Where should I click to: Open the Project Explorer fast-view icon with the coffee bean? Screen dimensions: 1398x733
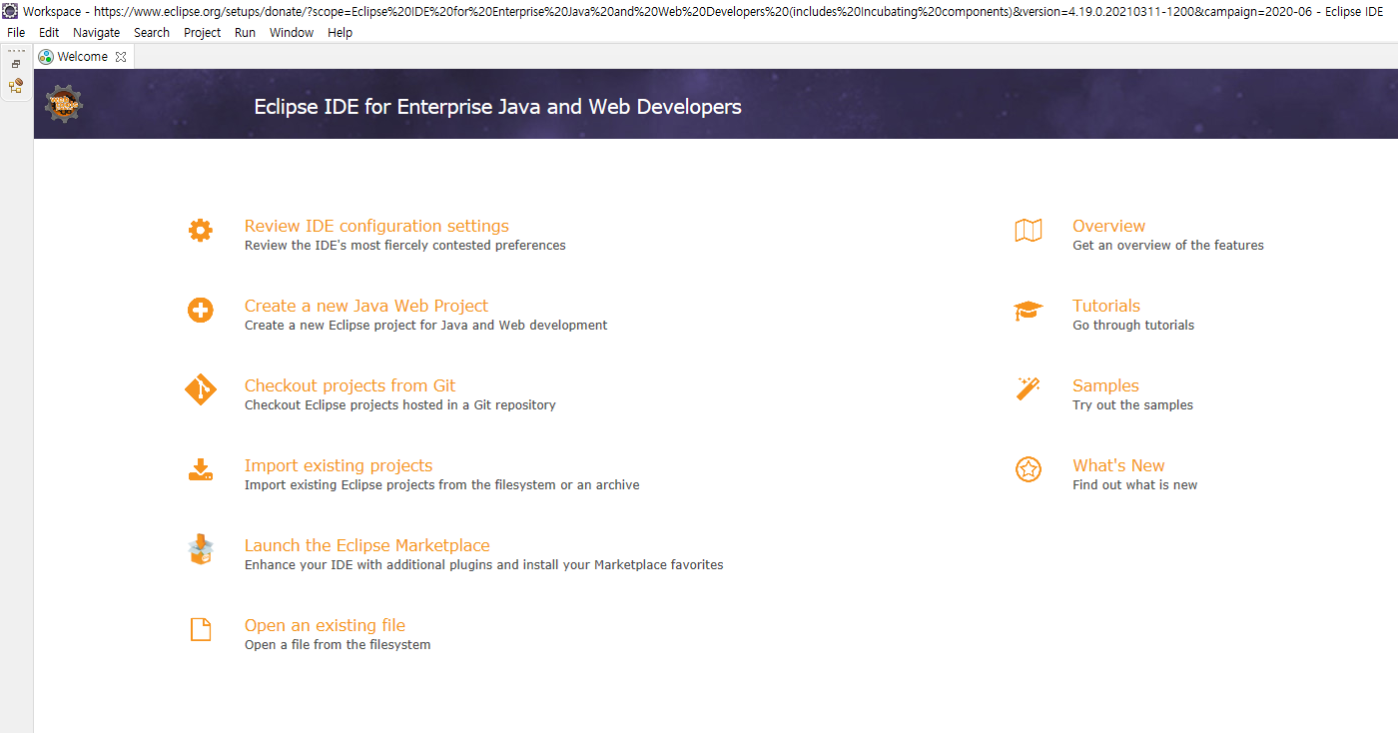point(16,86)
